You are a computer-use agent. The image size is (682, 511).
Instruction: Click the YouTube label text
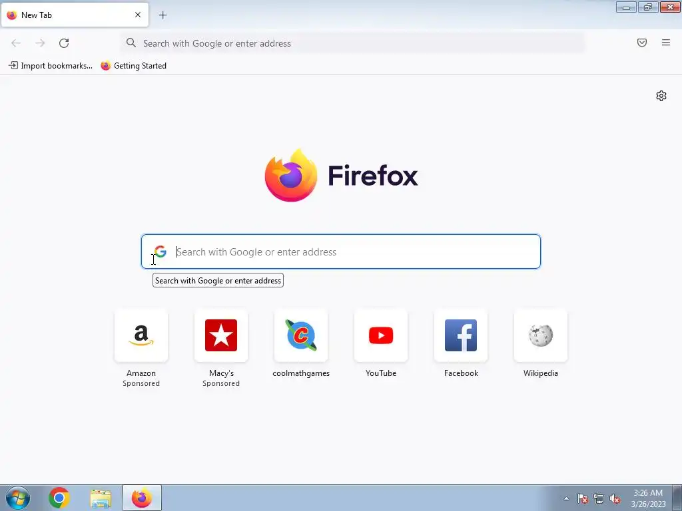[381, 373]
